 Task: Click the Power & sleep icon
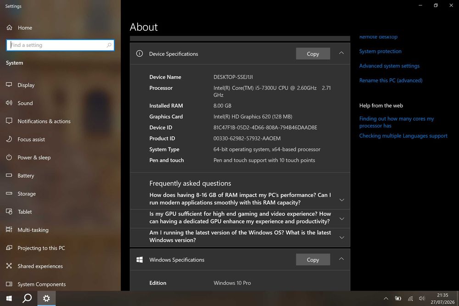pos(9,157)
